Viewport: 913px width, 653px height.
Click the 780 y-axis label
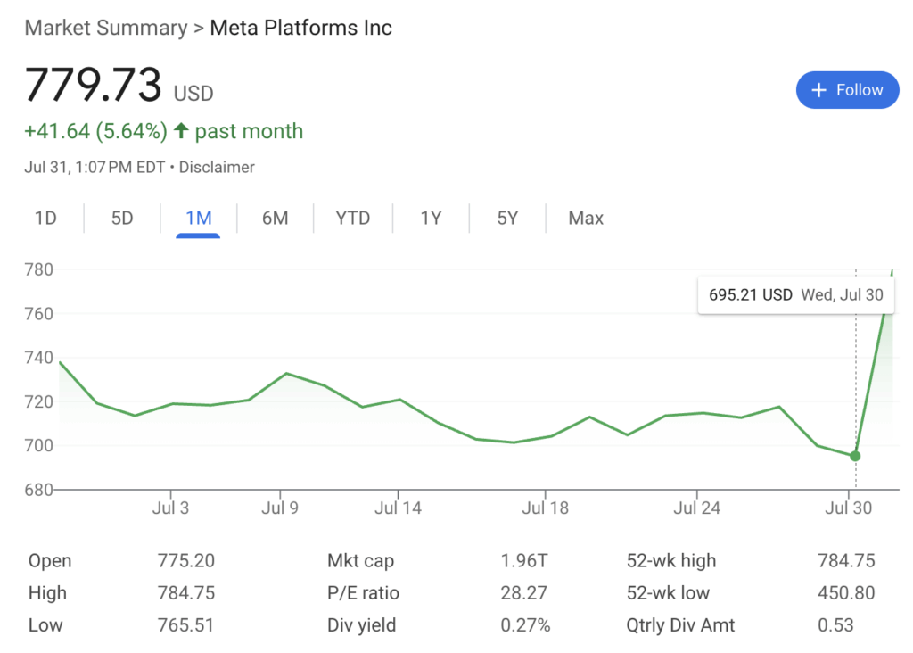click(39, 269)
